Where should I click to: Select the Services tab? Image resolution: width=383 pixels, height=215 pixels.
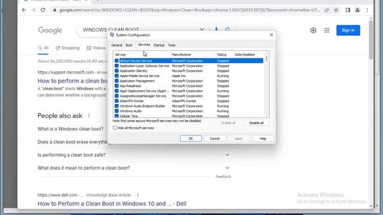pyautogui.click(x=144, y=45)
